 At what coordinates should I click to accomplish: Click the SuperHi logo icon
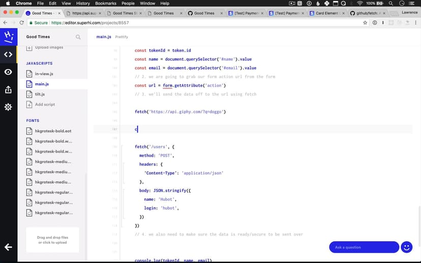coord(8,37)
